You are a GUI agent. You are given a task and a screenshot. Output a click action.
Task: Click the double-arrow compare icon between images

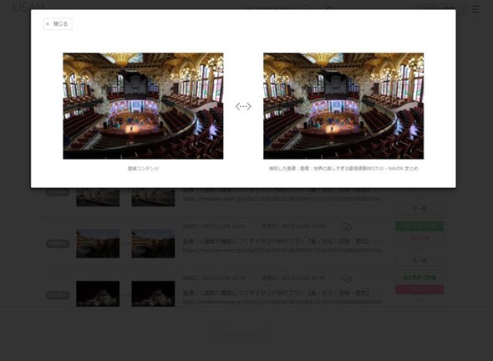point(243,106)
